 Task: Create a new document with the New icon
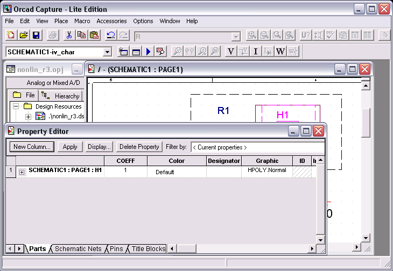(11, 35)
